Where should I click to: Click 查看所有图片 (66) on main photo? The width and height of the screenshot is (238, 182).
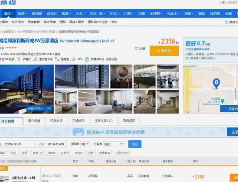click(x=40, y=108)
